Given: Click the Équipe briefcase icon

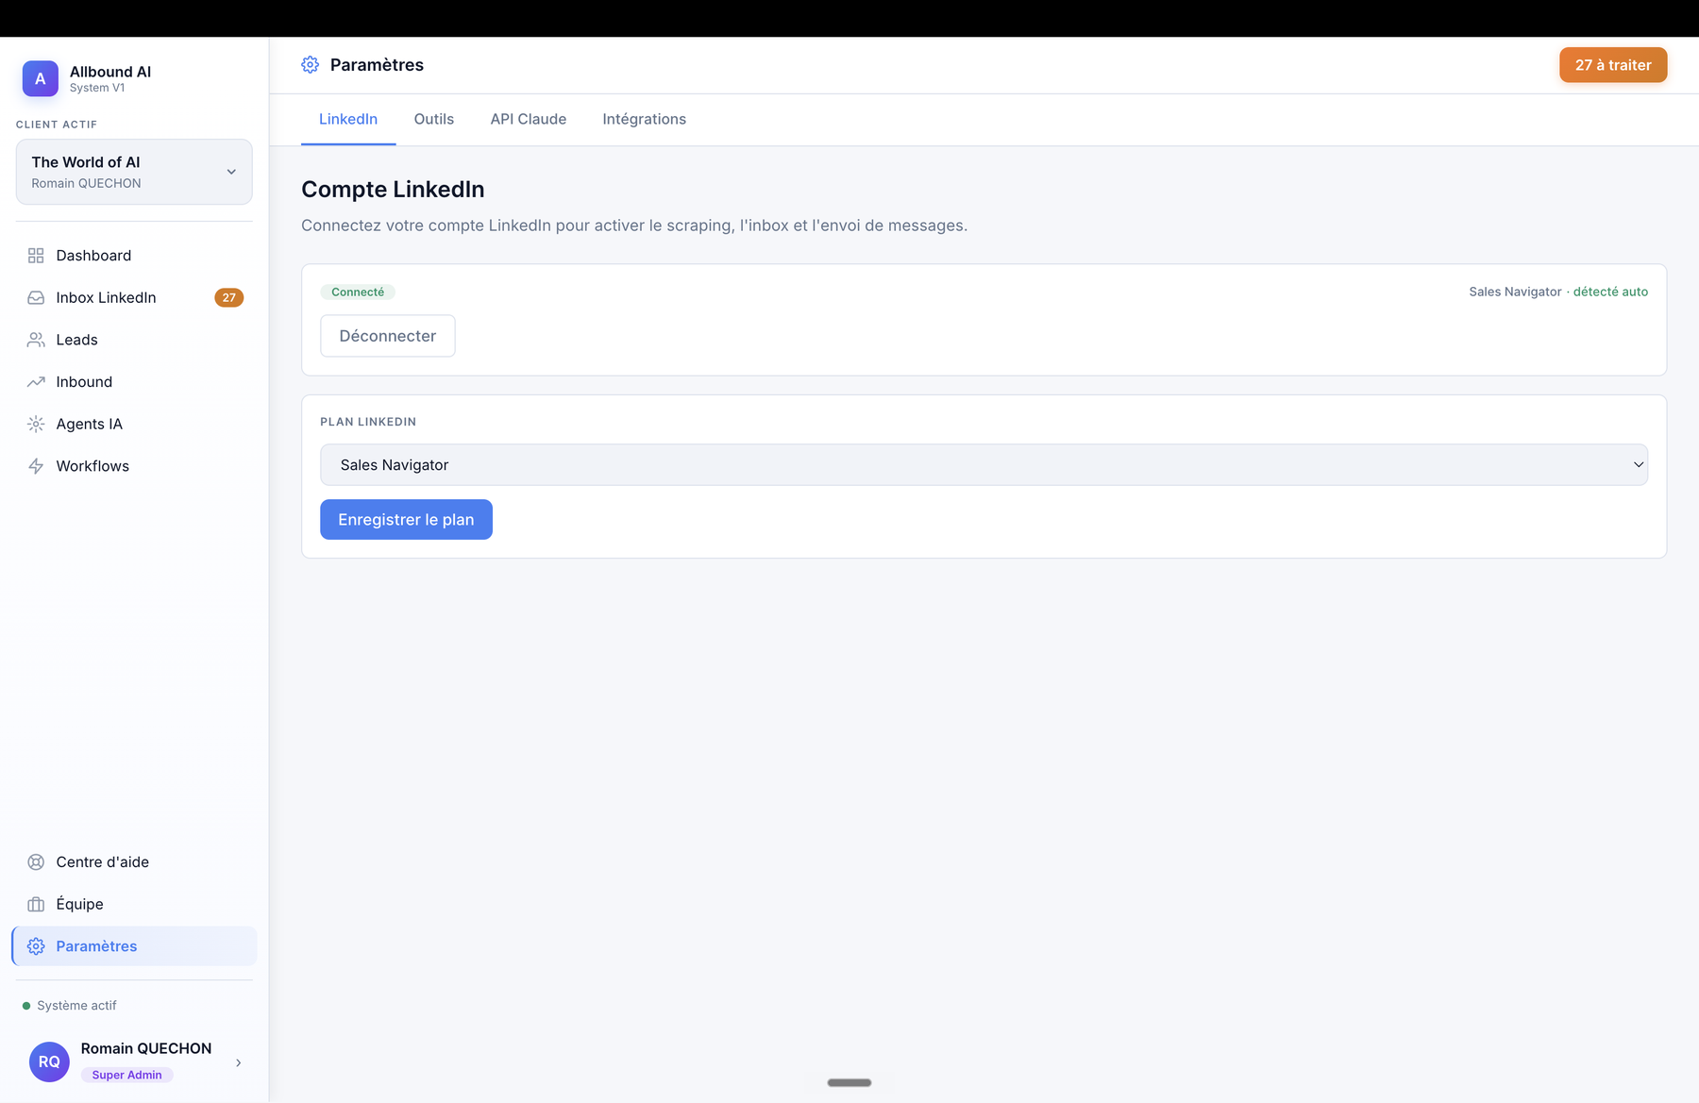Looking at the screenshot, I should (36, 904).
